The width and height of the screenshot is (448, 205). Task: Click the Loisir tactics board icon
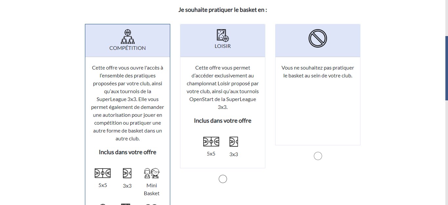(223, 35)
